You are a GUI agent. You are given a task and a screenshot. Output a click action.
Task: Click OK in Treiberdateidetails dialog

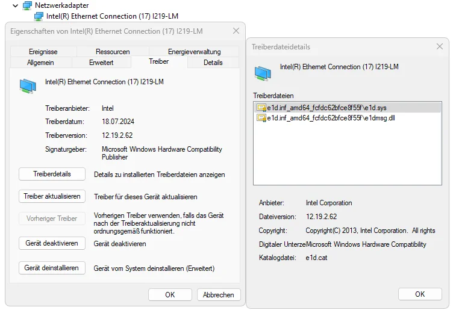420,294
